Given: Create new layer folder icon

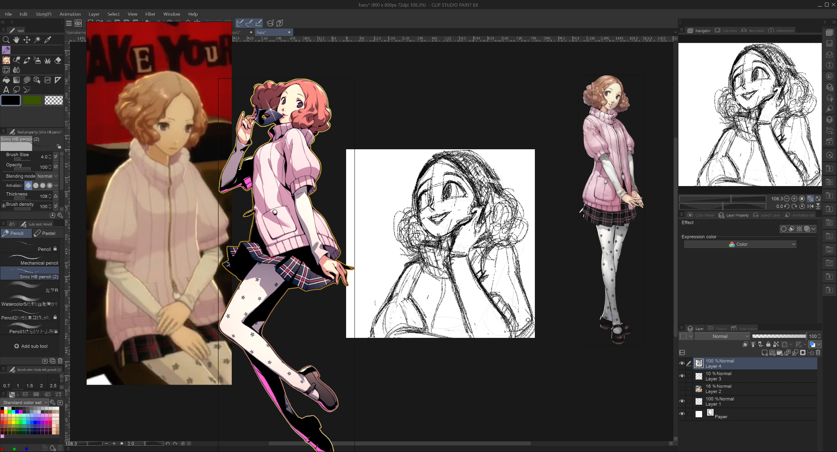Looking at the screenshot, I should coord(780,352).
